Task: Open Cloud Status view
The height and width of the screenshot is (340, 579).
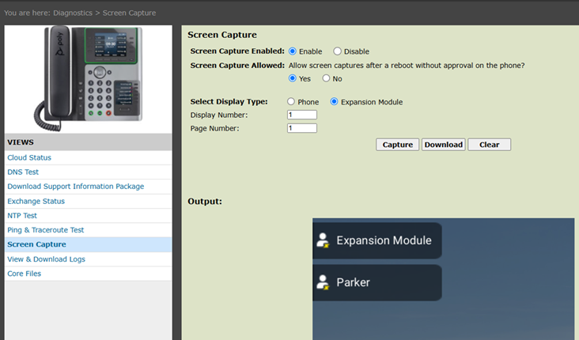Action: point(29,157)
